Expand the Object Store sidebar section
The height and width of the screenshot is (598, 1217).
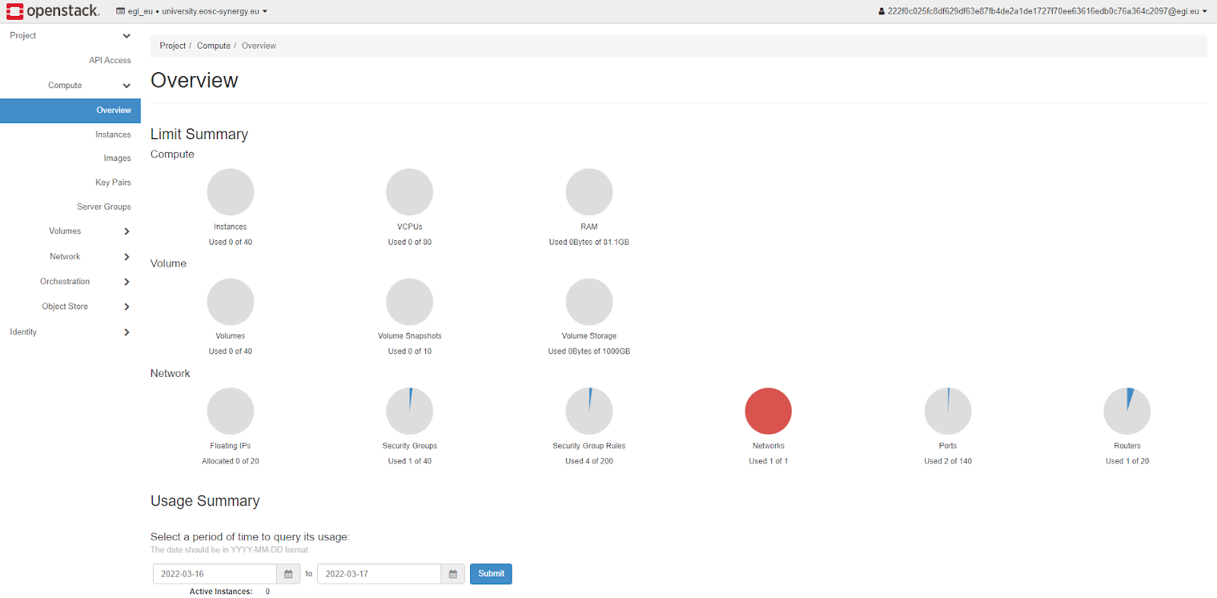point(70,307)
